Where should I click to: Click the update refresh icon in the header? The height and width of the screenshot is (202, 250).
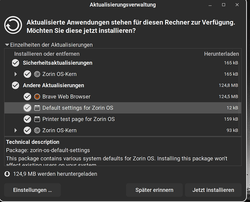coord(13,25)
